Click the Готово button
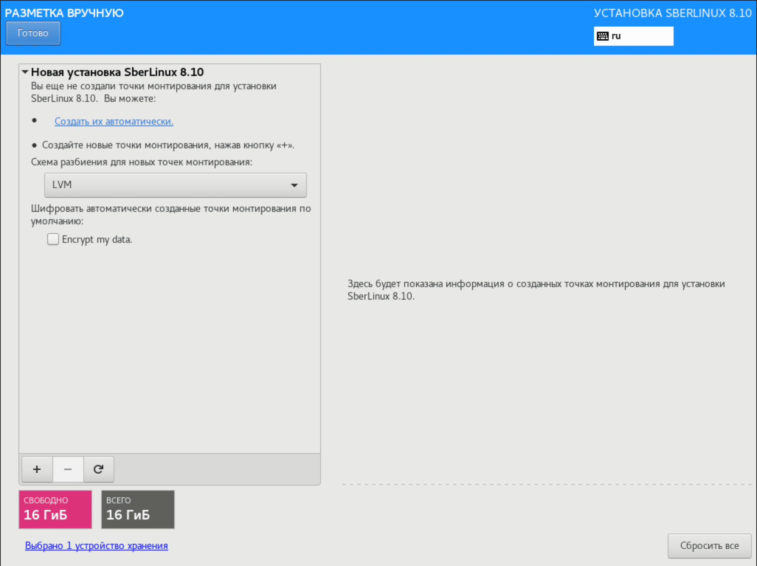Image resolution: width=757 pixels, height=566 pixels. [x=33, y=33]
